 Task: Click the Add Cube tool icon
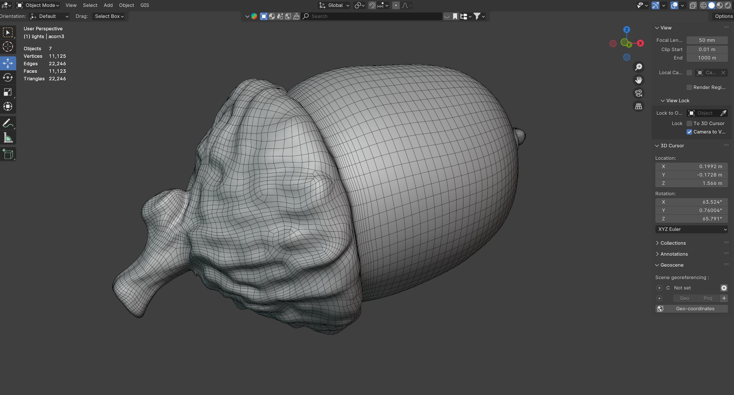8,154
